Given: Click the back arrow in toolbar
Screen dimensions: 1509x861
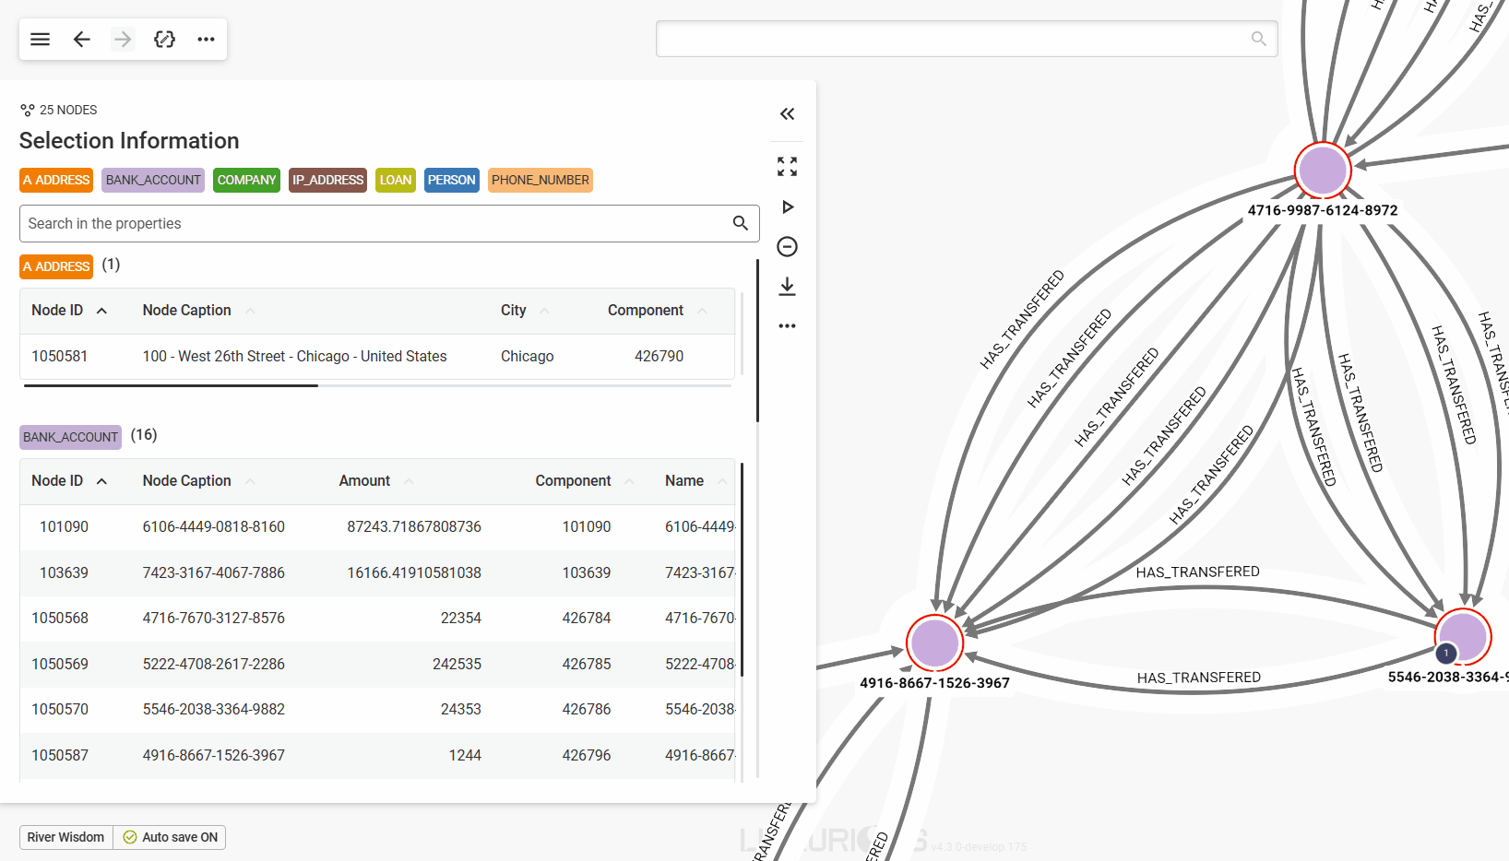Looking at the screenshot, I should point(82,40).
